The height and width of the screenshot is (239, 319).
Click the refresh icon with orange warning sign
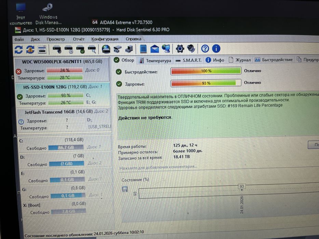tap(30, 50)
